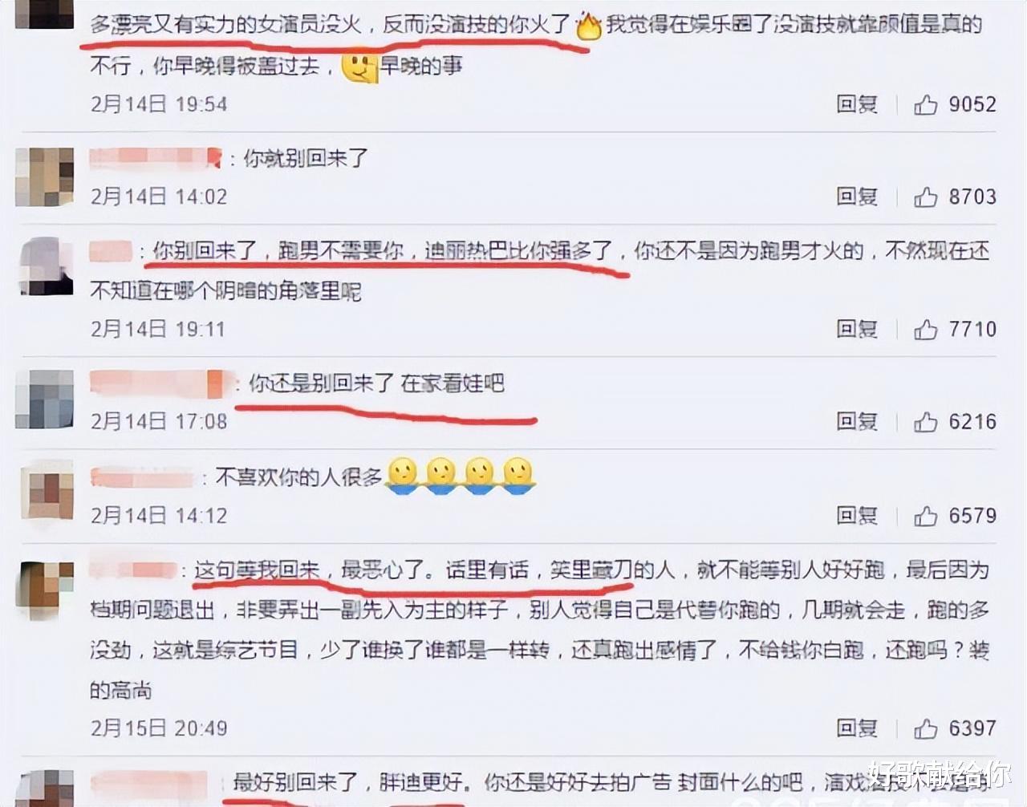
Task: Click first smiley emoji in 14:12 comment
Action: coord(402,475)
